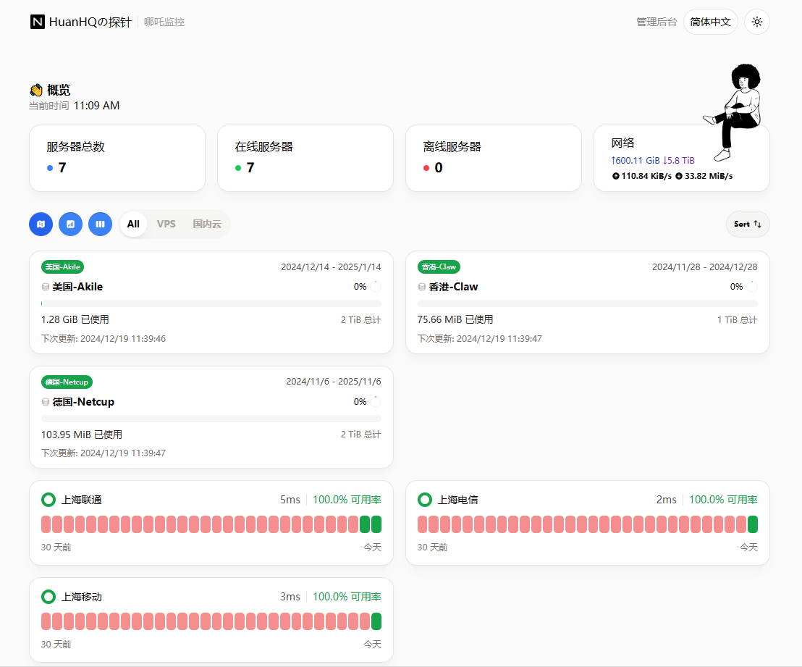Click the HuanHQ logo icon
The image size is (802, 667).
tap(38, 22)
